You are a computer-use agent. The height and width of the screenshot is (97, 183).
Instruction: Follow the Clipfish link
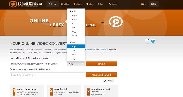point(103,50)
